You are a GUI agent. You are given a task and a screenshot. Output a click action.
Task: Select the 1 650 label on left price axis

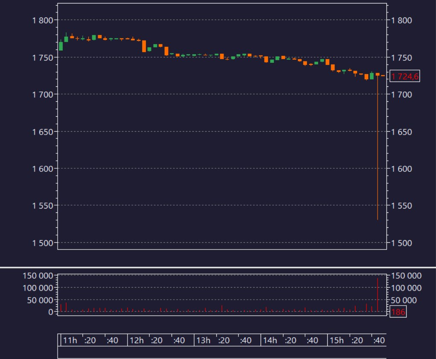click(x=43, y=132)
